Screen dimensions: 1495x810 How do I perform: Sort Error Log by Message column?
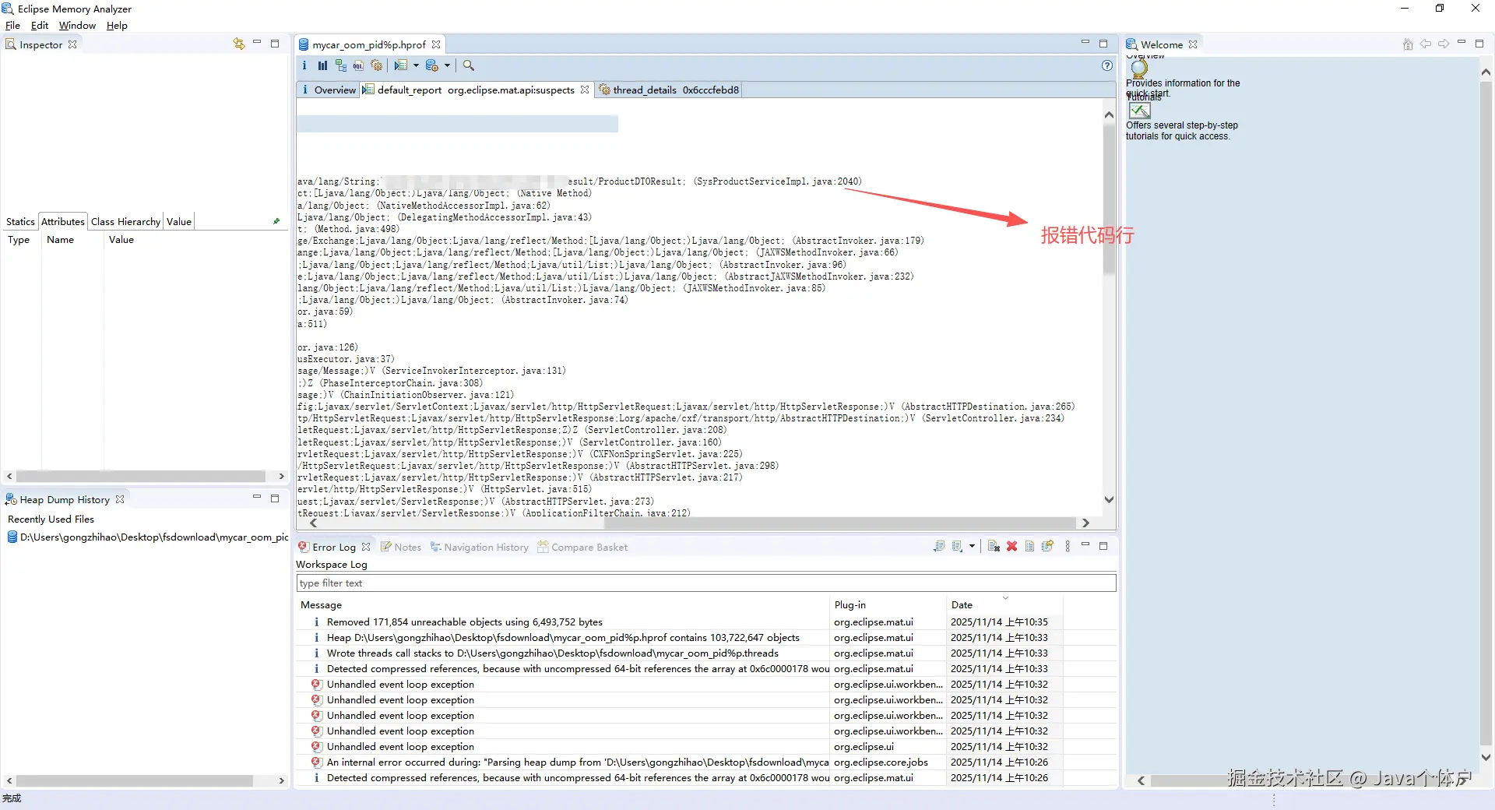coord(563,604)
